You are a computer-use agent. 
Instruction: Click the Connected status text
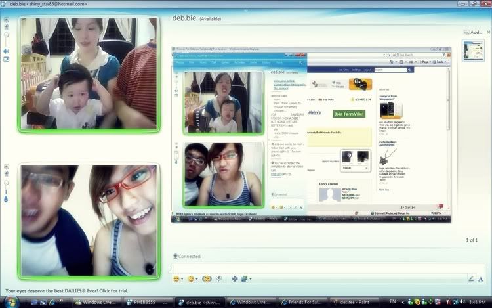tap(190, 257)
